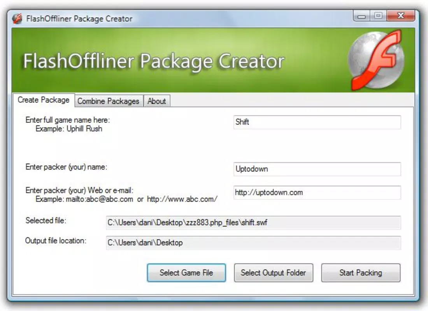Open the Combine Packages tab
Viewport: 428px width, 311px height.
(x=109, y=101)
